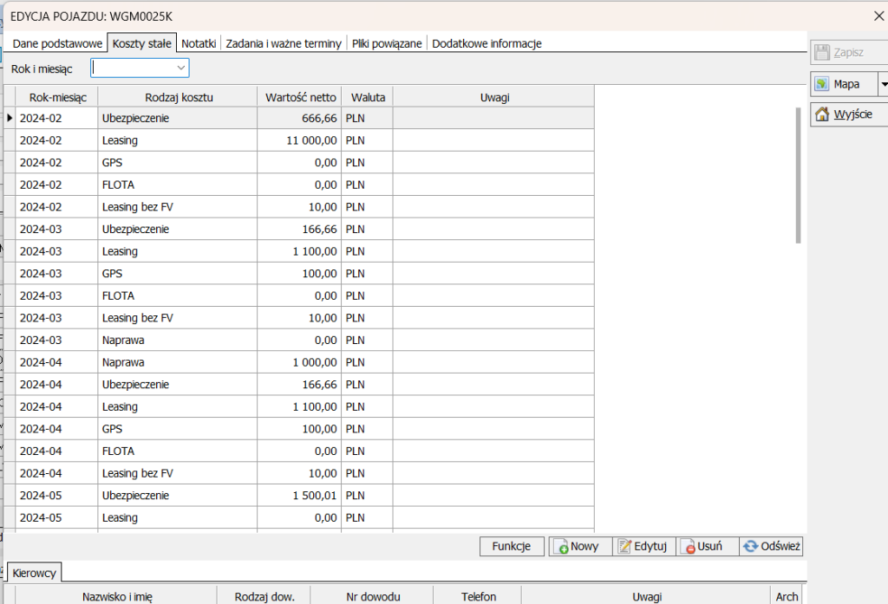Switch to the Dane podstawowe tab
The image size is (888, 604).
57,43
